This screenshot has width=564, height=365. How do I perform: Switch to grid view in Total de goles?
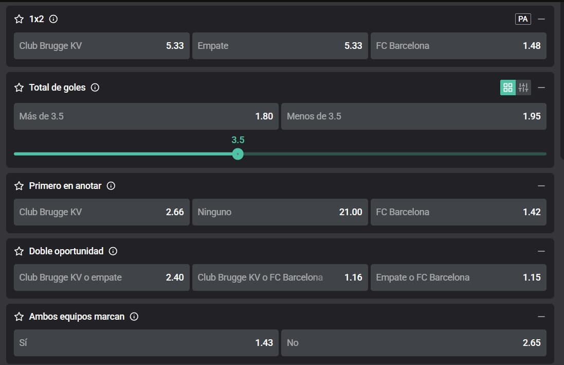(x=508, y=88)
